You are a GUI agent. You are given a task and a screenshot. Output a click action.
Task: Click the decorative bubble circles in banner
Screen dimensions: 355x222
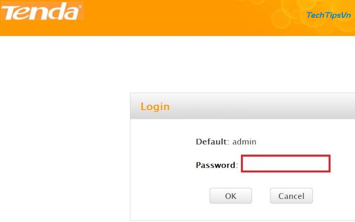pos(284,16)
